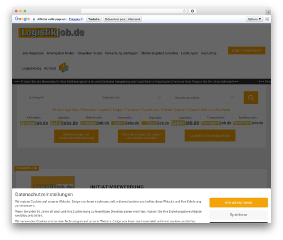Viewport: 283px width, 240px height.
Task: Follow the Transport network link
Action: 132,110
